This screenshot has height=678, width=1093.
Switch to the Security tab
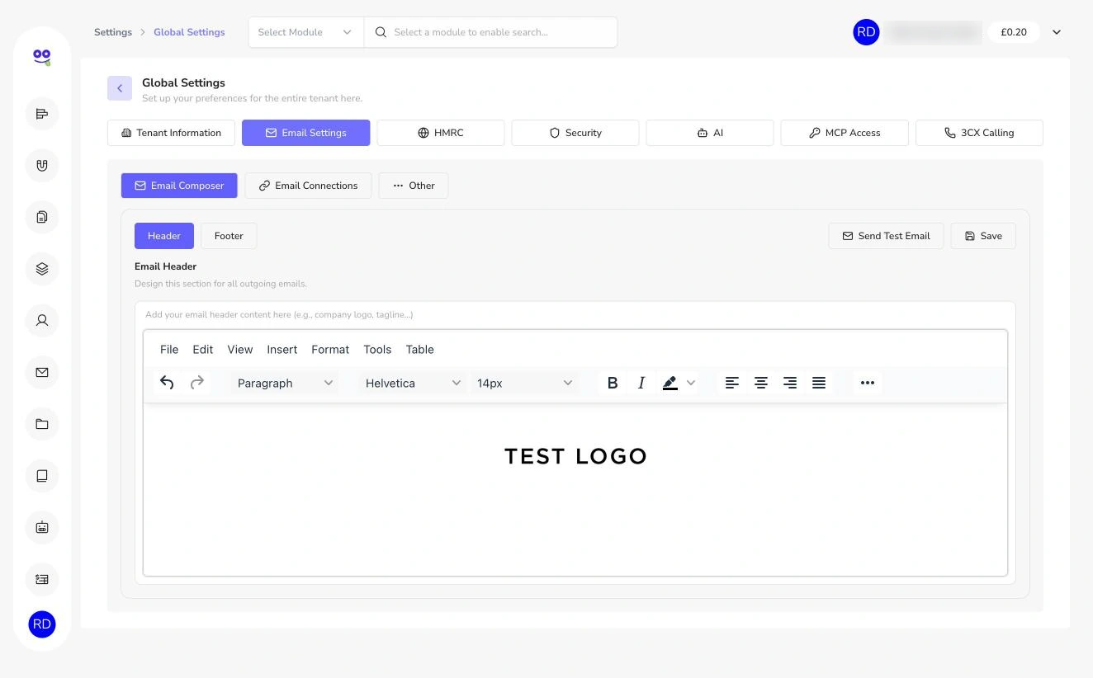[x=575, y=133]
